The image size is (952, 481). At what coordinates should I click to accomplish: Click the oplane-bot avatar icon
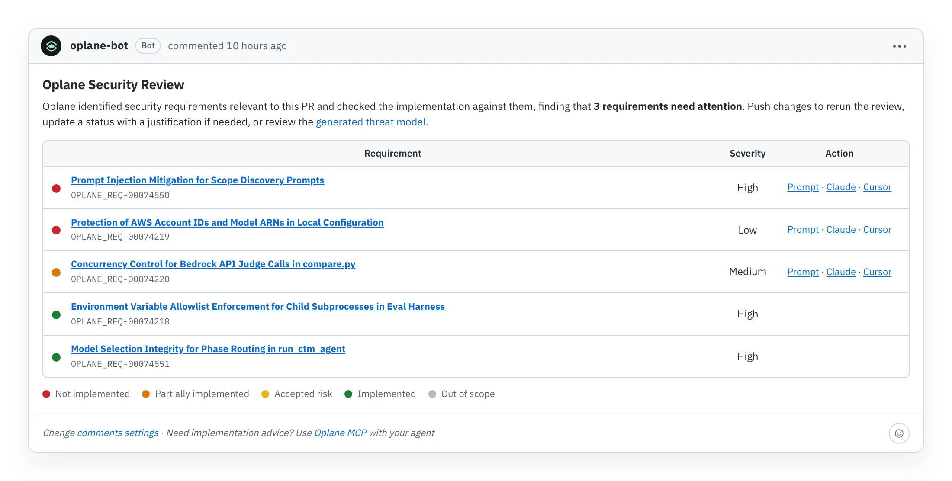point(51,46)
